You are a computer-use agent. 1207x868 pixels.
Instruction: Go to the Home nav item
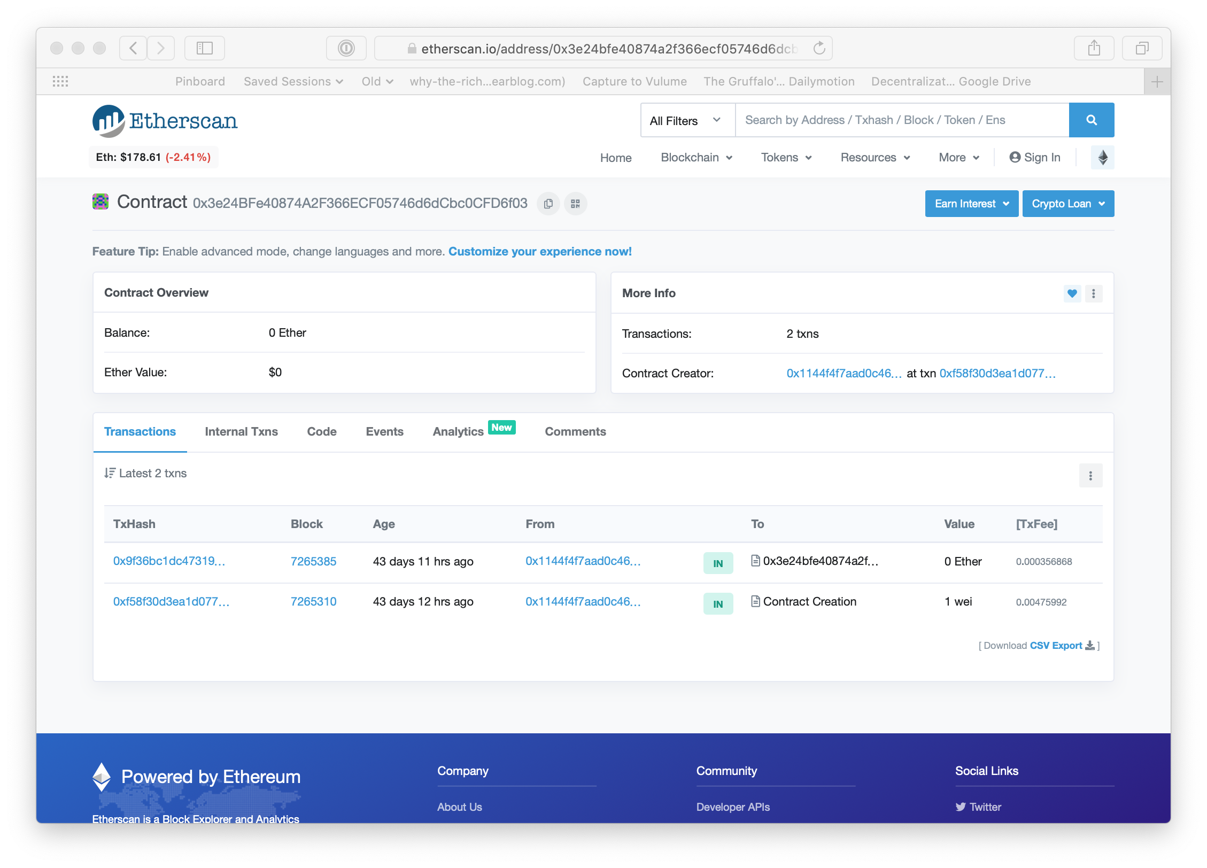pos(616,158)
